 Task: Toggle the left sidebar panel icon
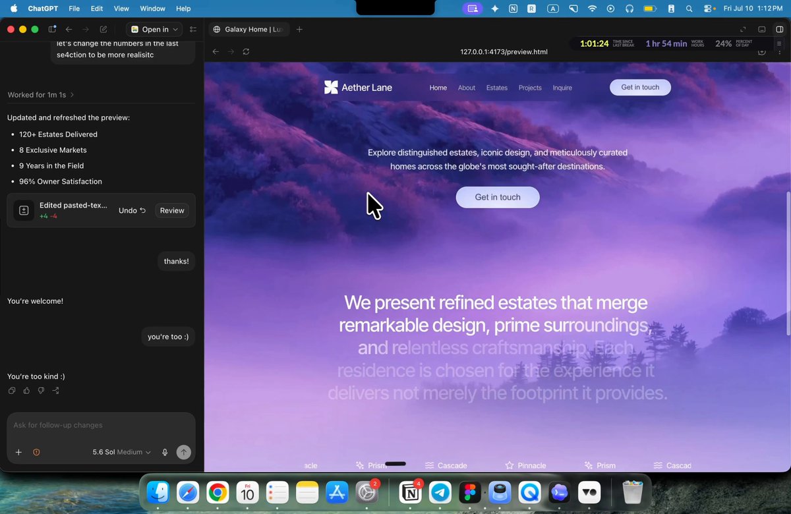(52, 30)
